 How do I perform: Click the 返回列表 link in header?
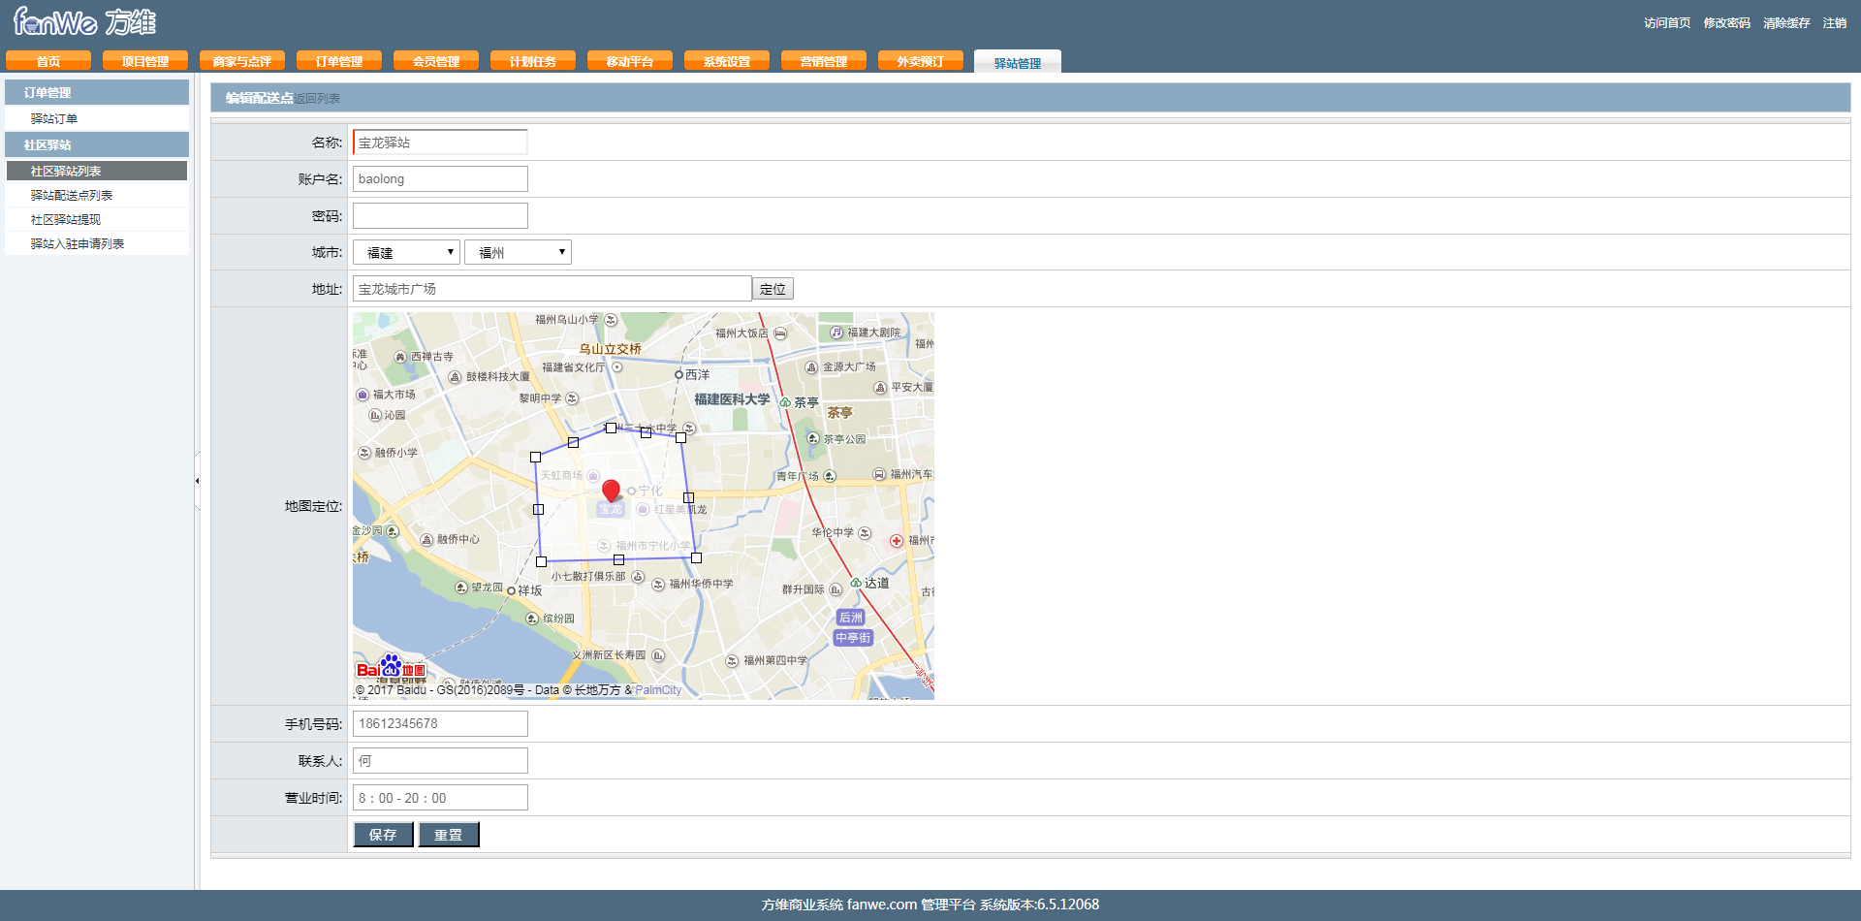click(318, 99)
